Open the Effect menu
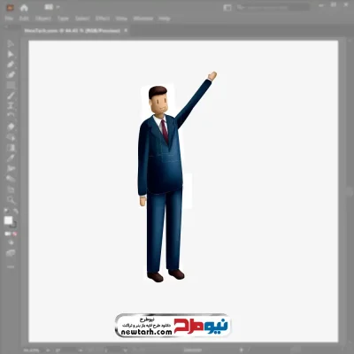 [103, 19]
